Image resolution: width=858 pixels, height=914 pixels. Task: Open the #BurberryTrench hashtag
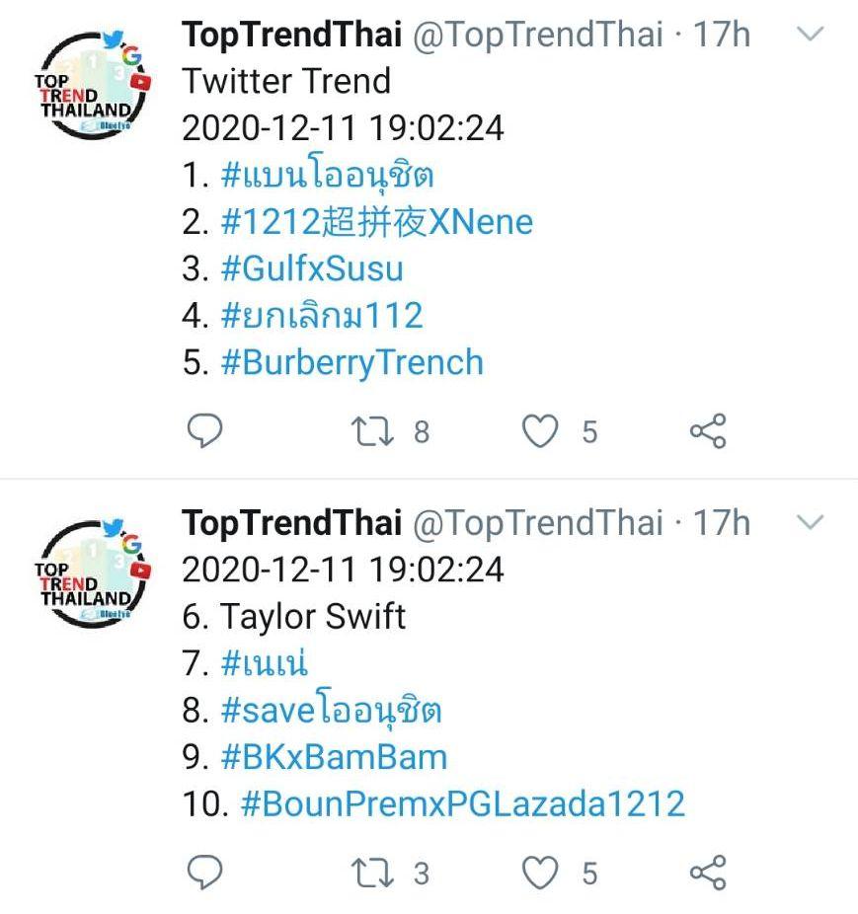click(351, 362)
